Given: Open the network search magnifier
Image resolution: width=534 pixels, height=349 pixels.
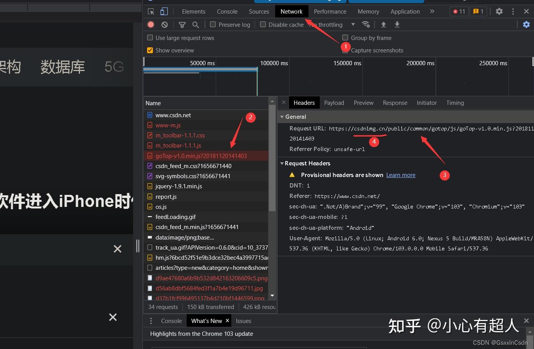Looking at the screenshot, I should [x=196, y=24].
